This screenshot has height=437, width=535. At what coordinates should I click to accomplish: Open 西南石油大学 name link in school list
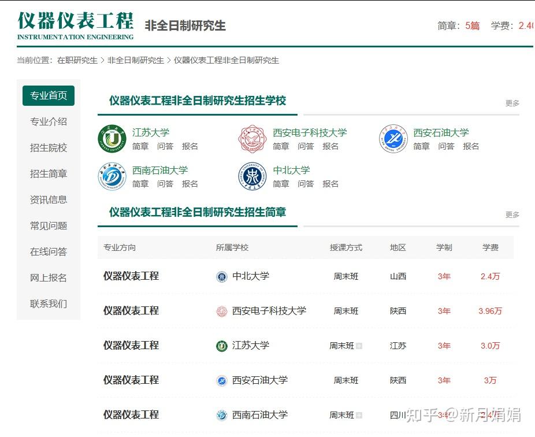160,170
